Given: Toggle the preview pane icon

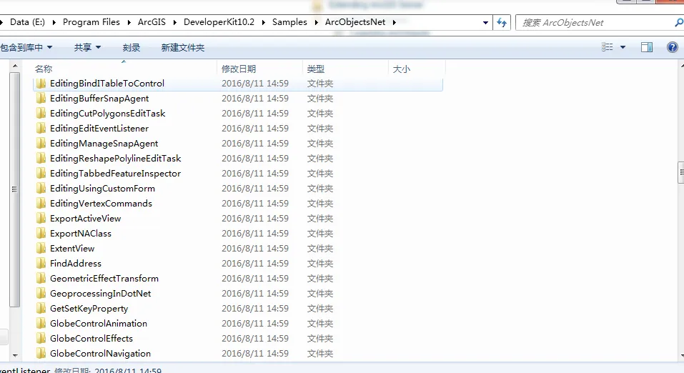Looking at the screenshot, I should 647,47.
